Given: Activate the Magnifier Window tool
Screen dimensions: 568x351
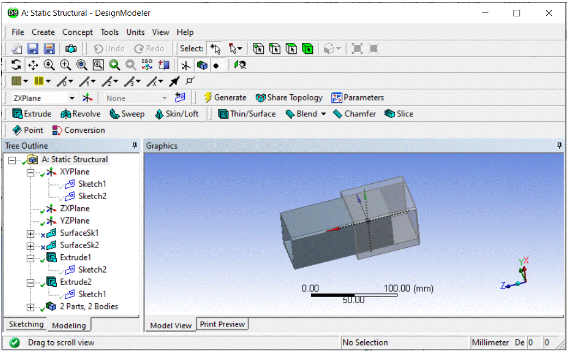Looking at the screenshot, I should click(x=98, y=65).
